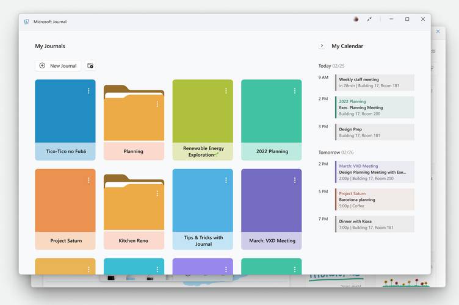Viewport: 459px width, 305px height.
Task: Open more options for Project Saturn journal
Action: pos(89,180)
